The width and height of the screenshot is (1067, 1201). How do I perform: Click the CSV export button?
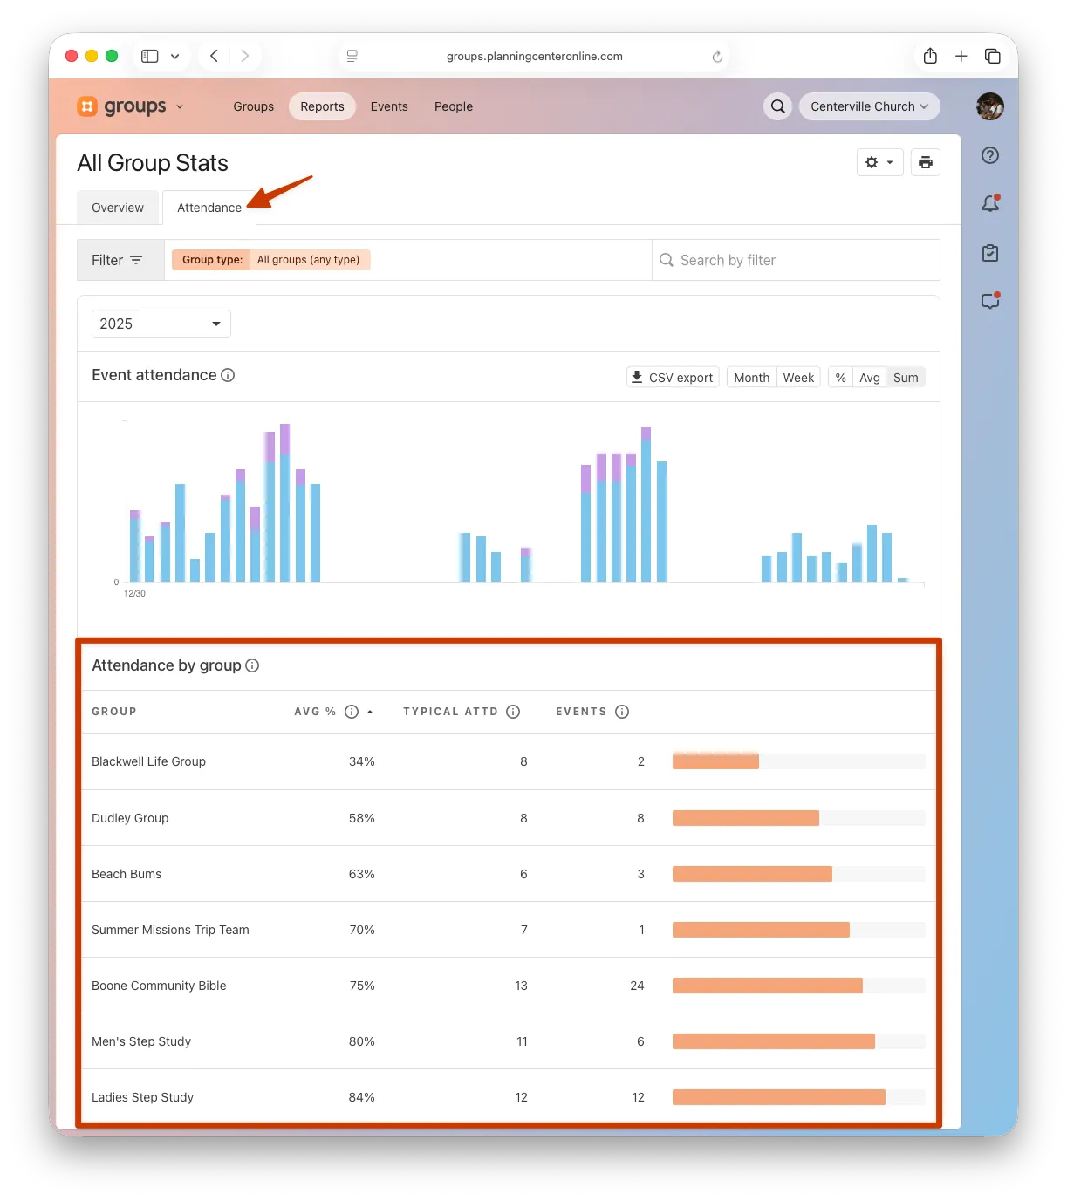[x=673, y=378]
